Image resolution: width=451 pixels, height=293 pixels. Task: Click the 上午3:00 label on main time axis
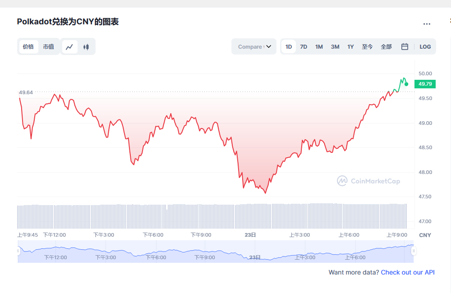pos(300,235)
